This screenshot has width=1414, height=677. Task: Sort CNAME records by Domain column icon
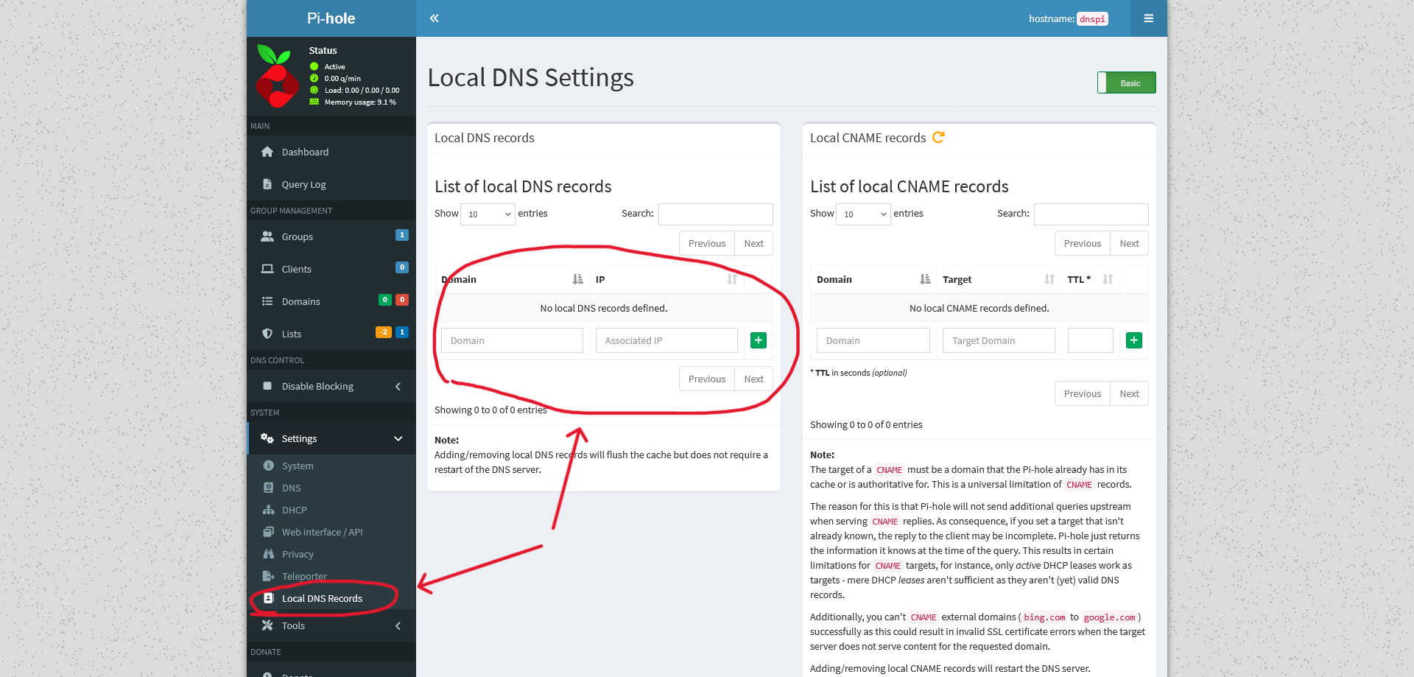pyautogui.click(x=925, y=279)
